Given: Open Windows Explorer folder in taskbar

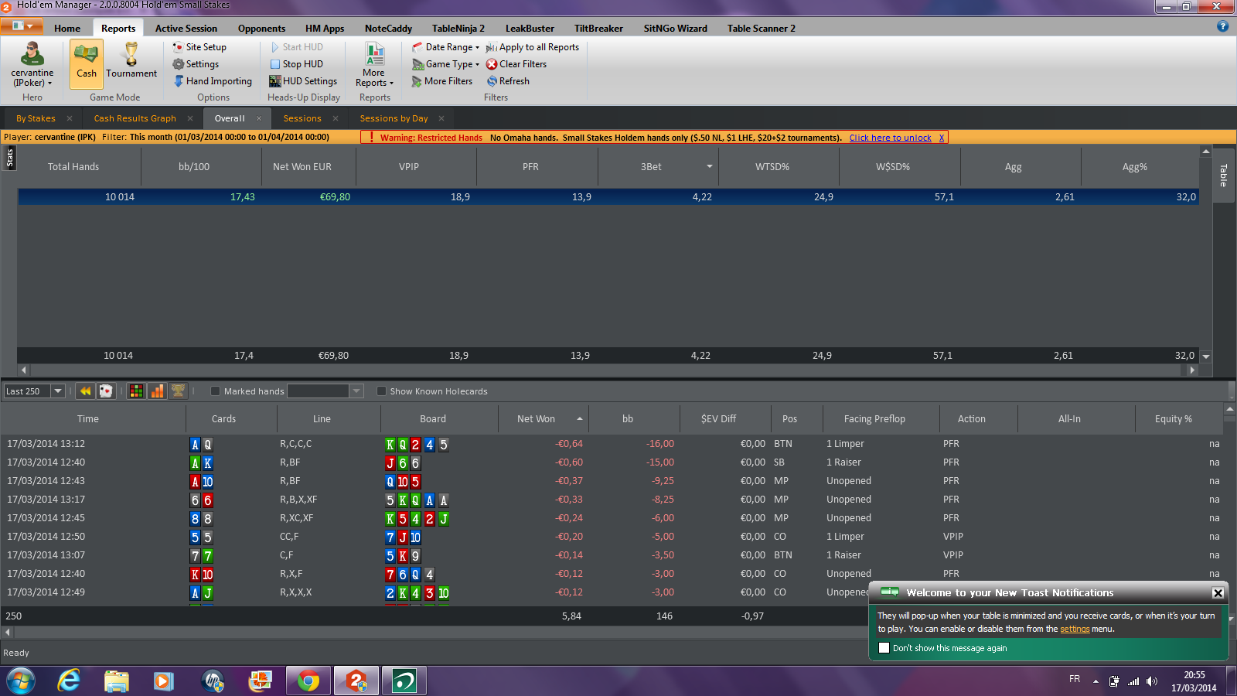Looking at the screenshot, I should pyautogui.click(x=117, y=681).
